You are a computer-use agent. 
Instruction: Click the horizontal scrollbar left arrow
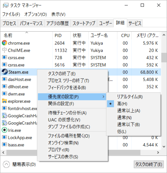(x=3, y=153)
